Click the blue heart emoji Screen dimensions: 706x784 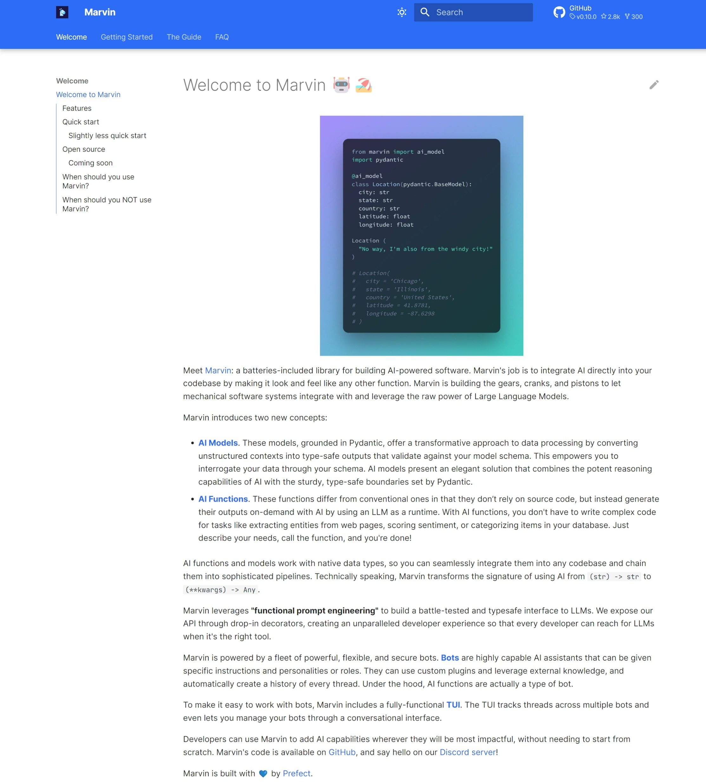click(263, 774)
